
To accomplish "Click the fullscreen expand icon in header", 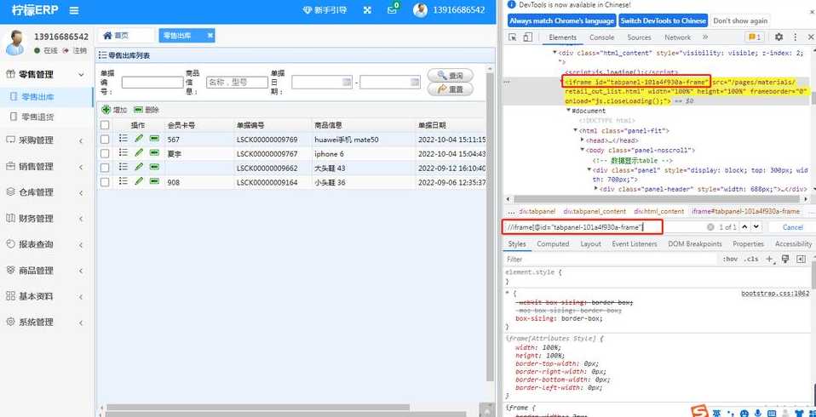I will [367, 10].
